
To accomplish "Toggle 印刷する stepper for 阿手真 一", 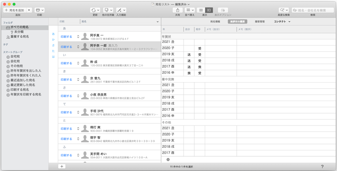I will [78, 37].
